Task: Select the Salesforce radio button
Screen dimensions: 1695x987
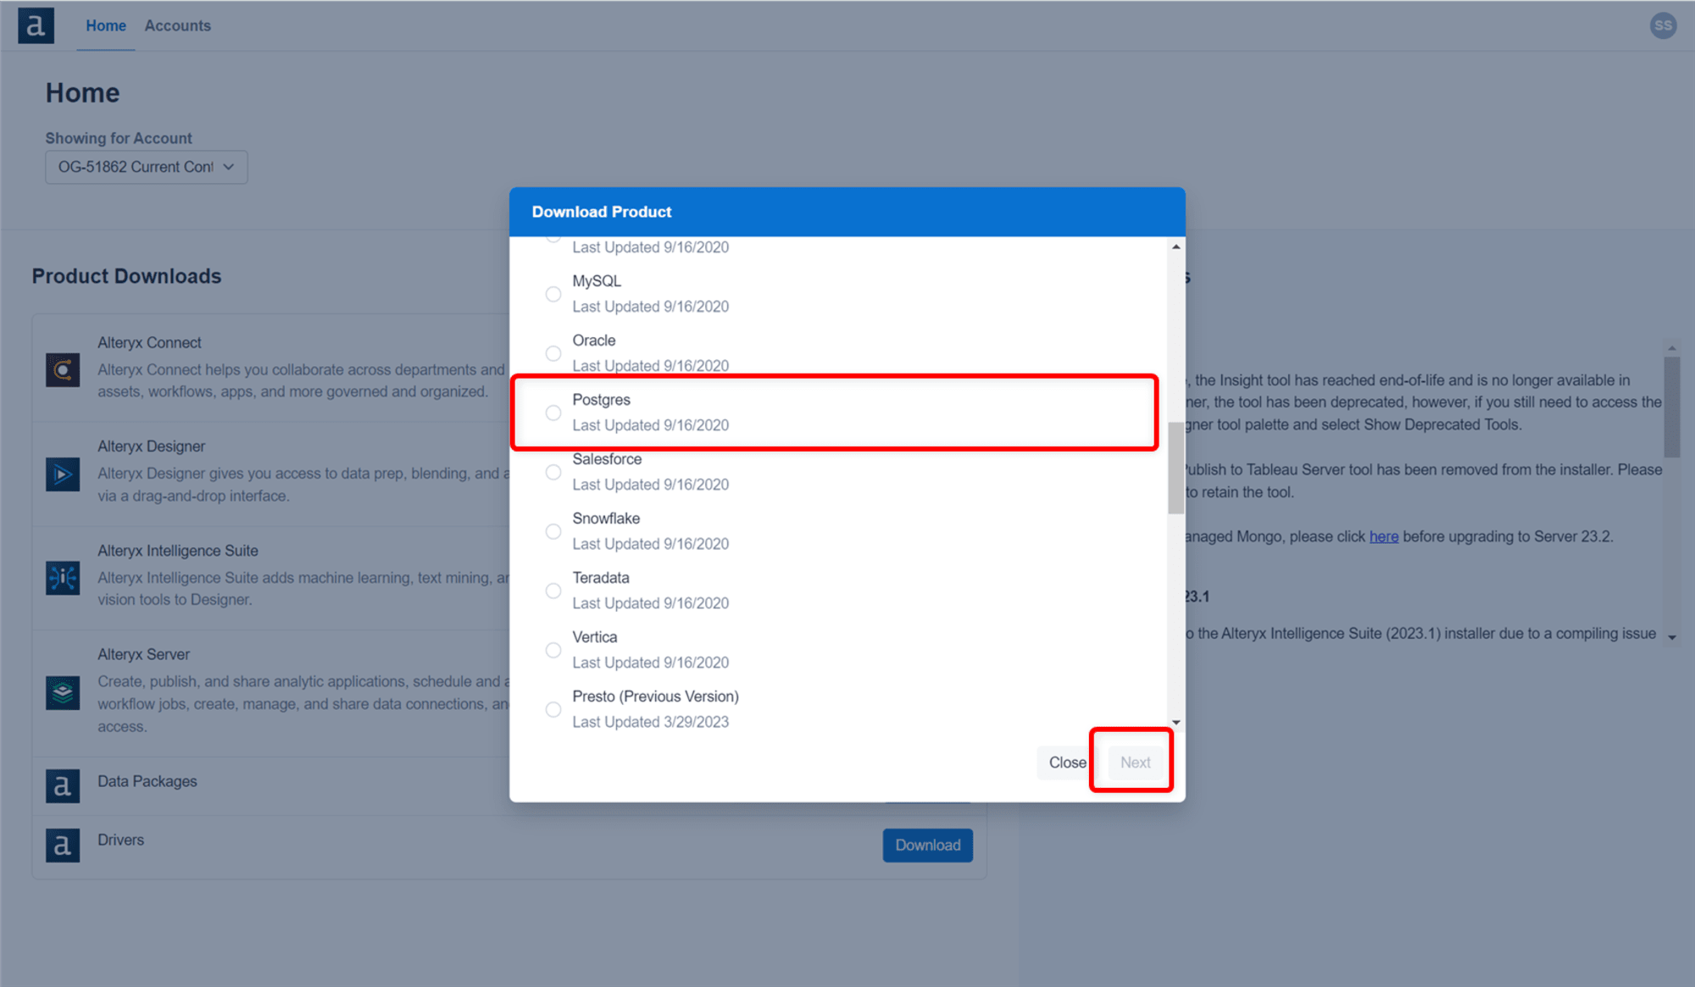Action: [x=553, y=472]
